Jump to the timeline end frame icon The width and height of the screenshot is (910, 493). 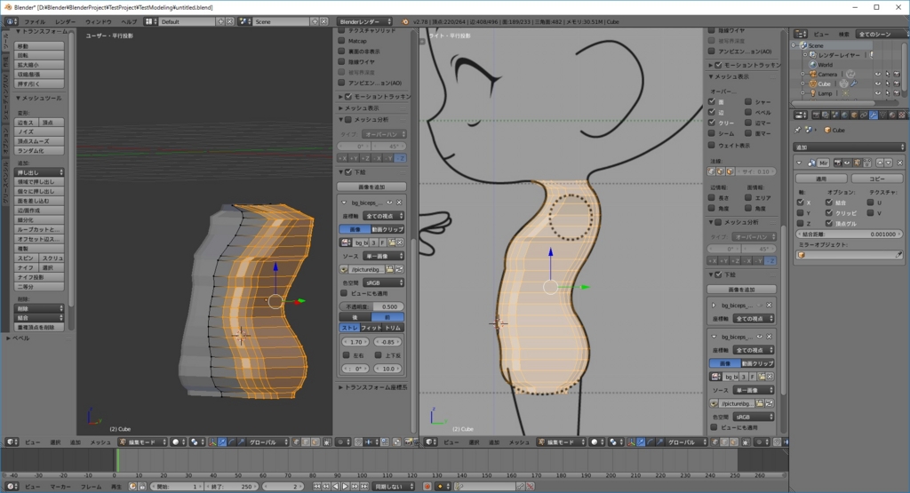coord(364,487)
